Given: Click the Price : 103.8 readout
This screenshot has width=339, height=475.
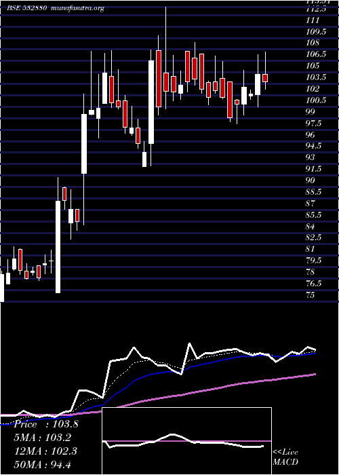Looking at the screenshot, I should coord(46,424).
